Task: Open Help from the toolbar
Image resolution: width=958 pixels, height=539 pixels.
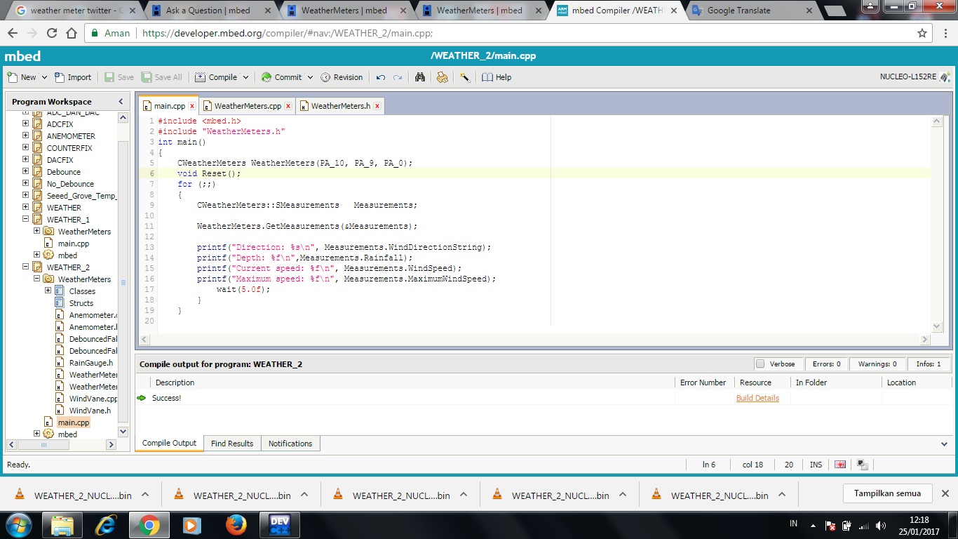Action: 497,77
